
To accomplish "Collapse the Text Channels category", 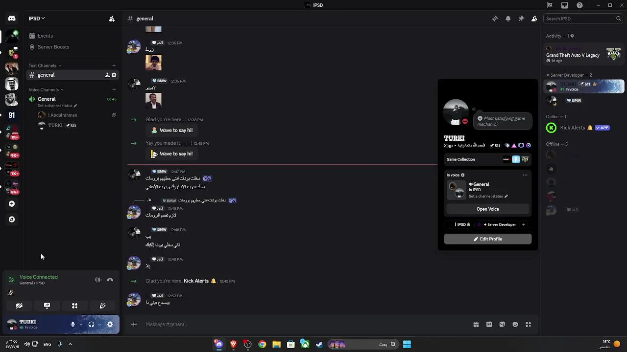I will point(45,66).
